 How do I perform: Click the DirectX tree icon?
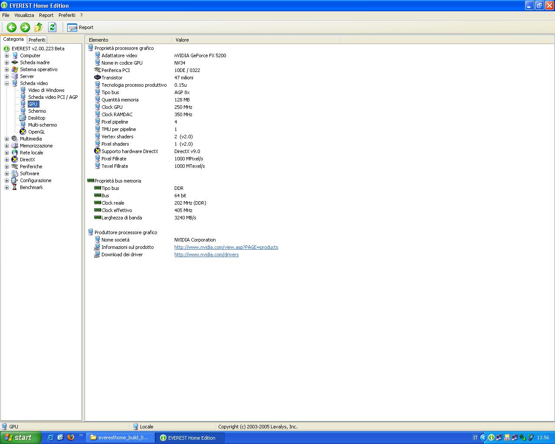[x=15, y=160]
